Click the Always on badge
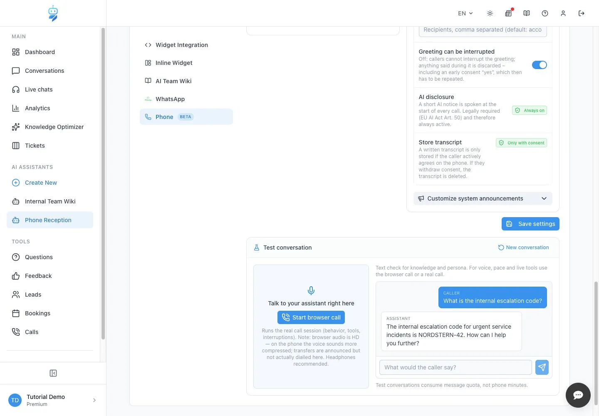The width and height of the screenshot is (599, 416). point(530,110)
